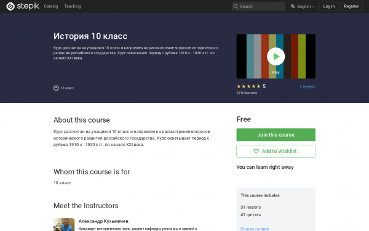Click the language translate icon
The height and width of the screenshot is (231, 369).
coord(293,6)
